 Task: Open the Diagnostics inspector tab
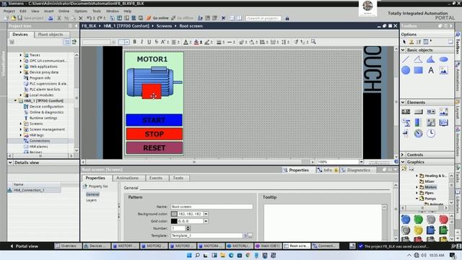(358, 170)
